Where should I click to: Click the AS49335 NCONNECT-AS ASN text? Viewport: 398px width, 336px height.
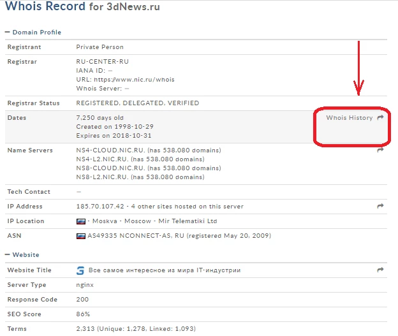129,236
